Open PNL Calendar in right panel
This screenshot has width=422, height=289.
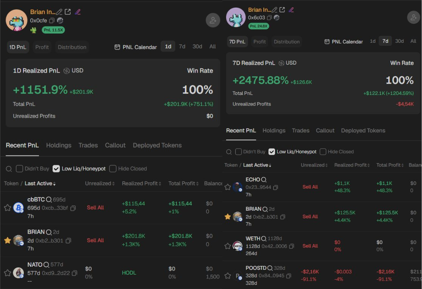[344, 42]
